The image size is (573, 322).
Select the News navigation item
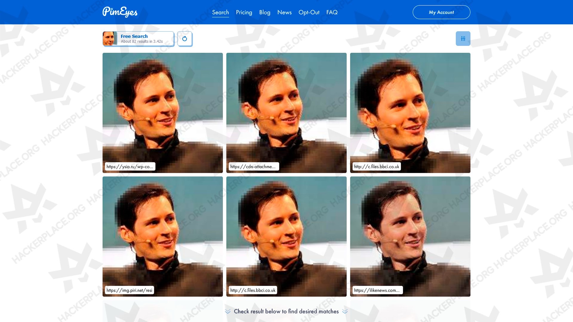click(x=284, y=12)
